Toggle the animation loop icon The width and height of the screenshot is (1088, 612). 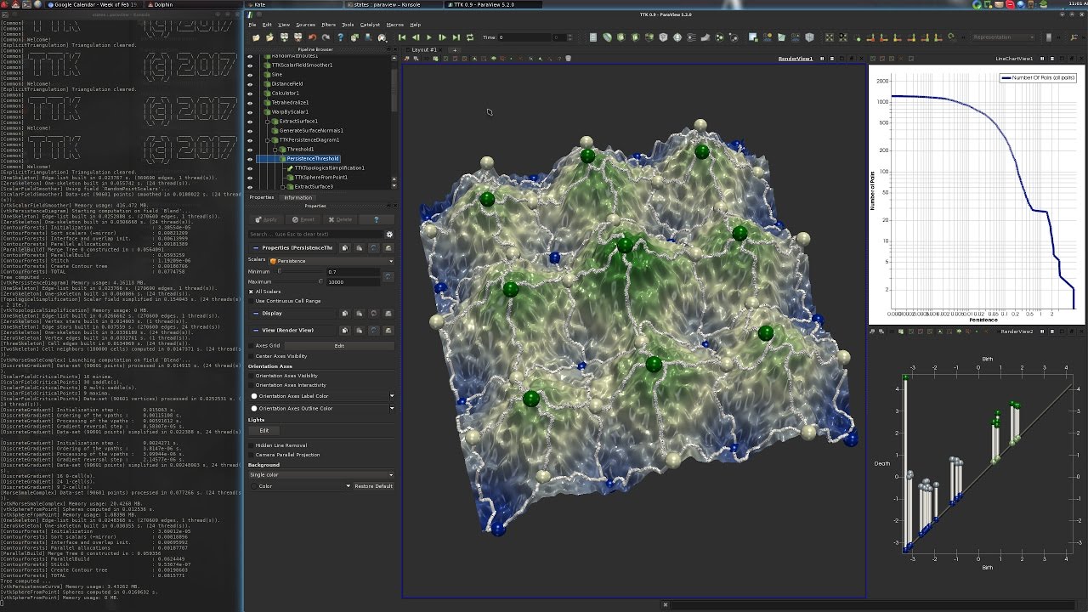pos(470,37)
